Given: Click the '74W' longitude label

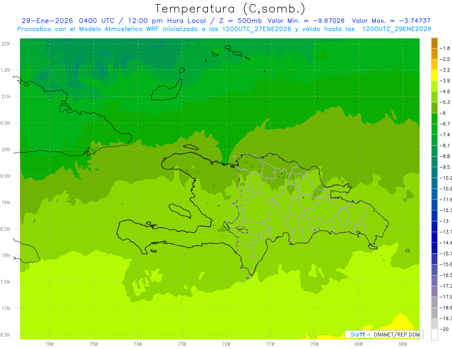Looking at the screenshot, I should [x=138, y=344].
